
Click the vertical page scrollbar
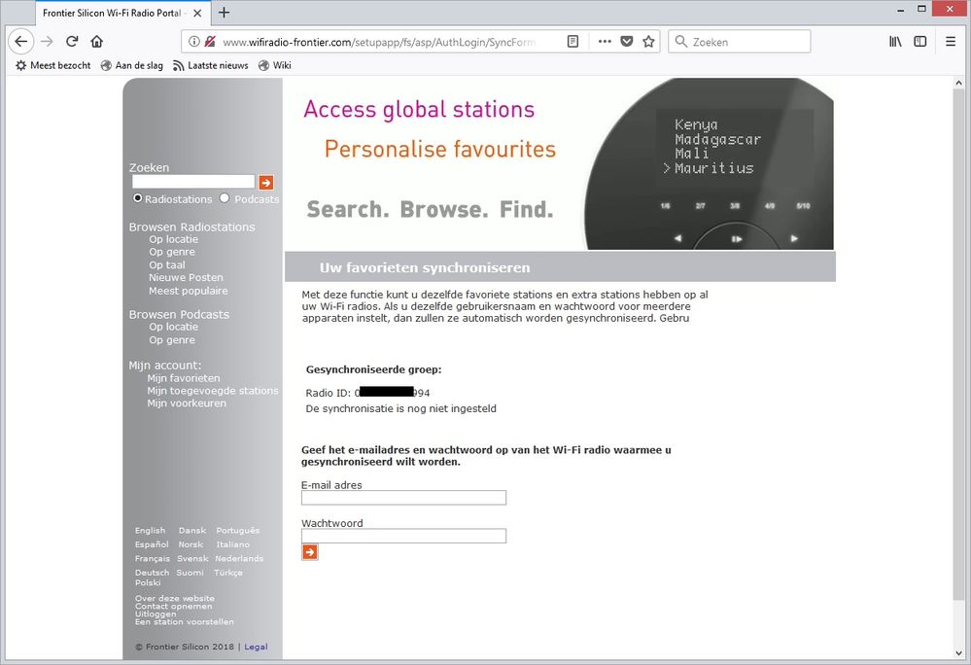click(961, 340)
